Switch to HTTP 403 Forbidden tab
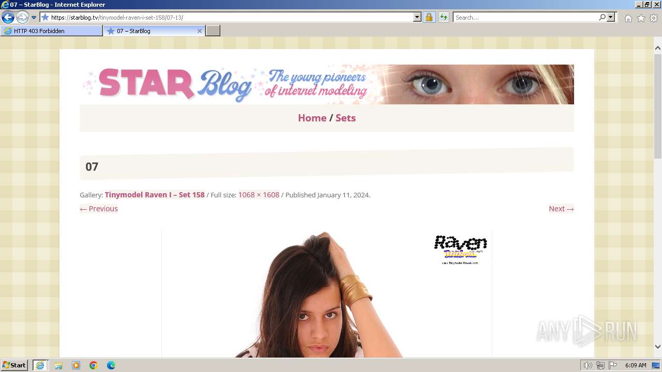The height and width of the screenshot is (372, 662). pyautogui.click(x=51, y=31)
